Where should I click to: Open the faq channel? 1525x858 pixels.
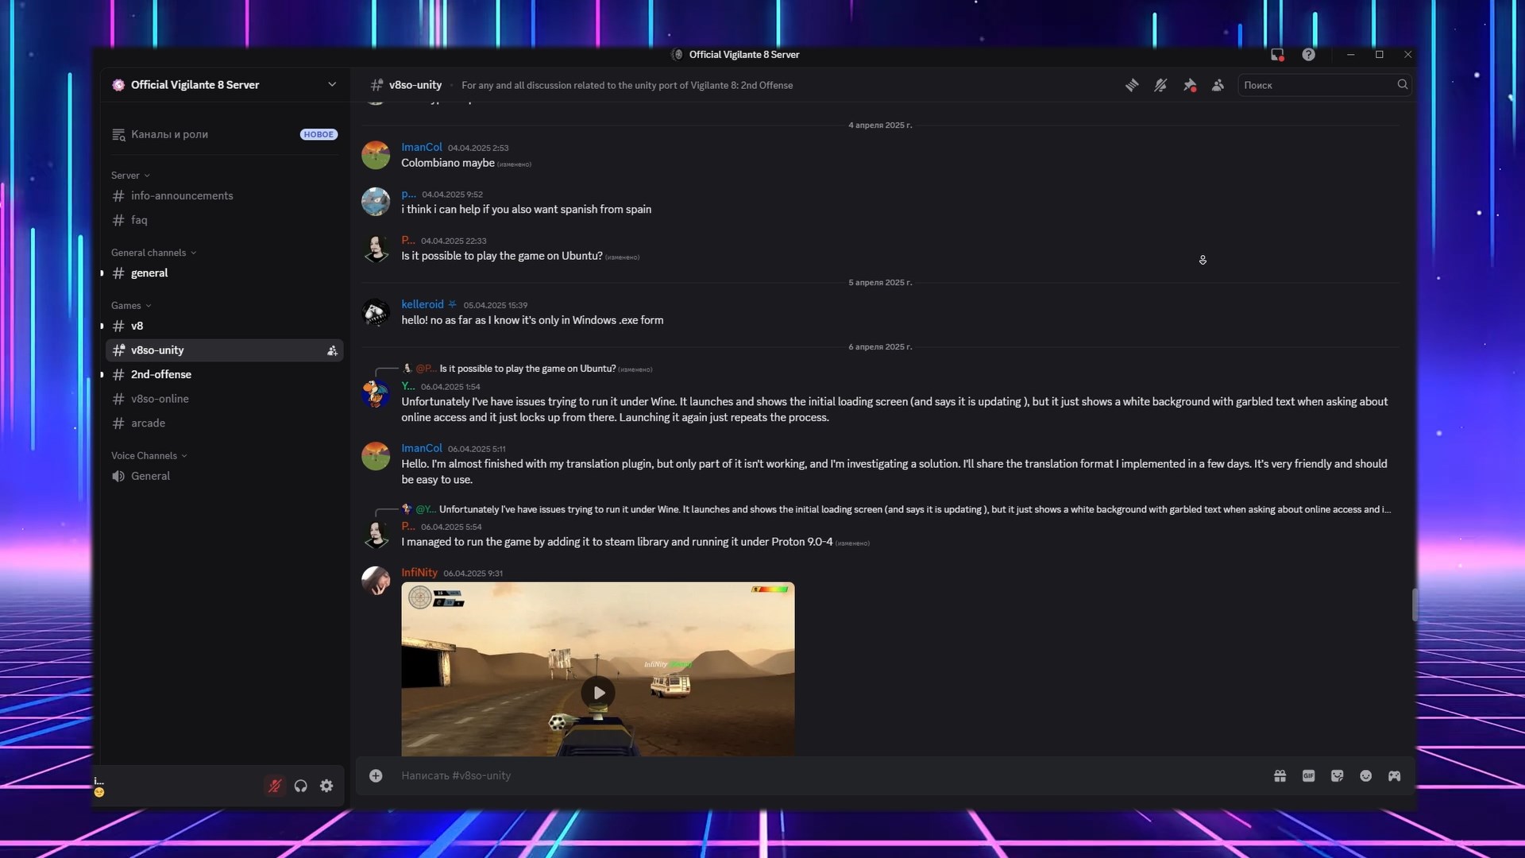[x=225, y=220]
